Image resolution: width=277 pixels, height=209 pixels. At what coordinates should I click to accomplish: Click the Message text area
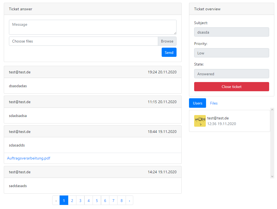pos(93,27)
